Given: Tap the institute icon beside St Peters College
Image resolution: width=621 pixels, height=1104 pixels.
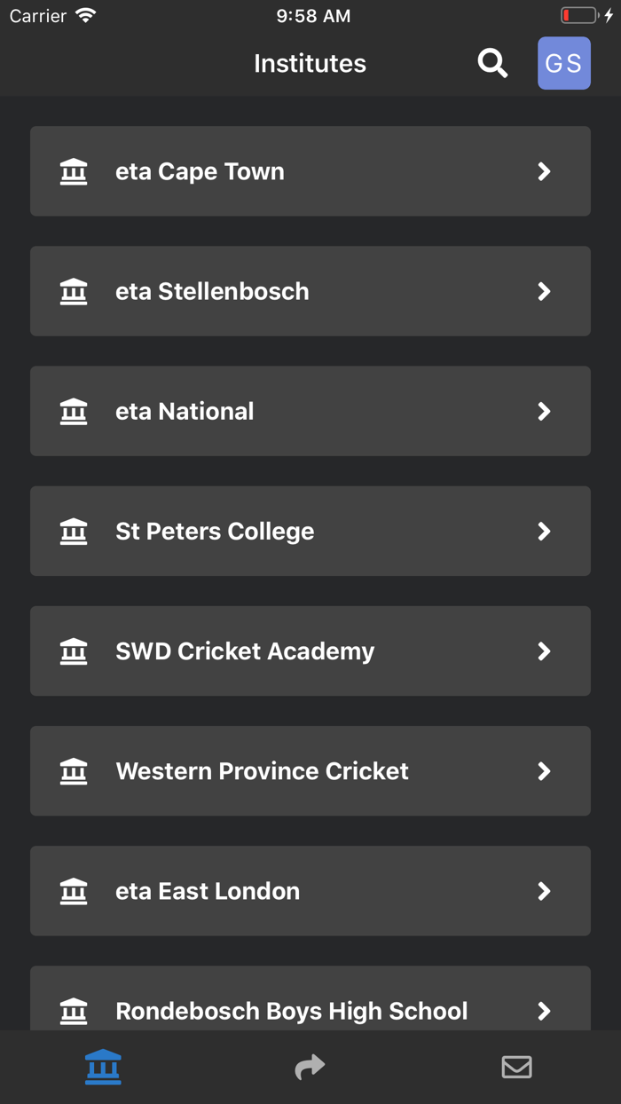Looking at the screenshot, I should click(74, 531).
